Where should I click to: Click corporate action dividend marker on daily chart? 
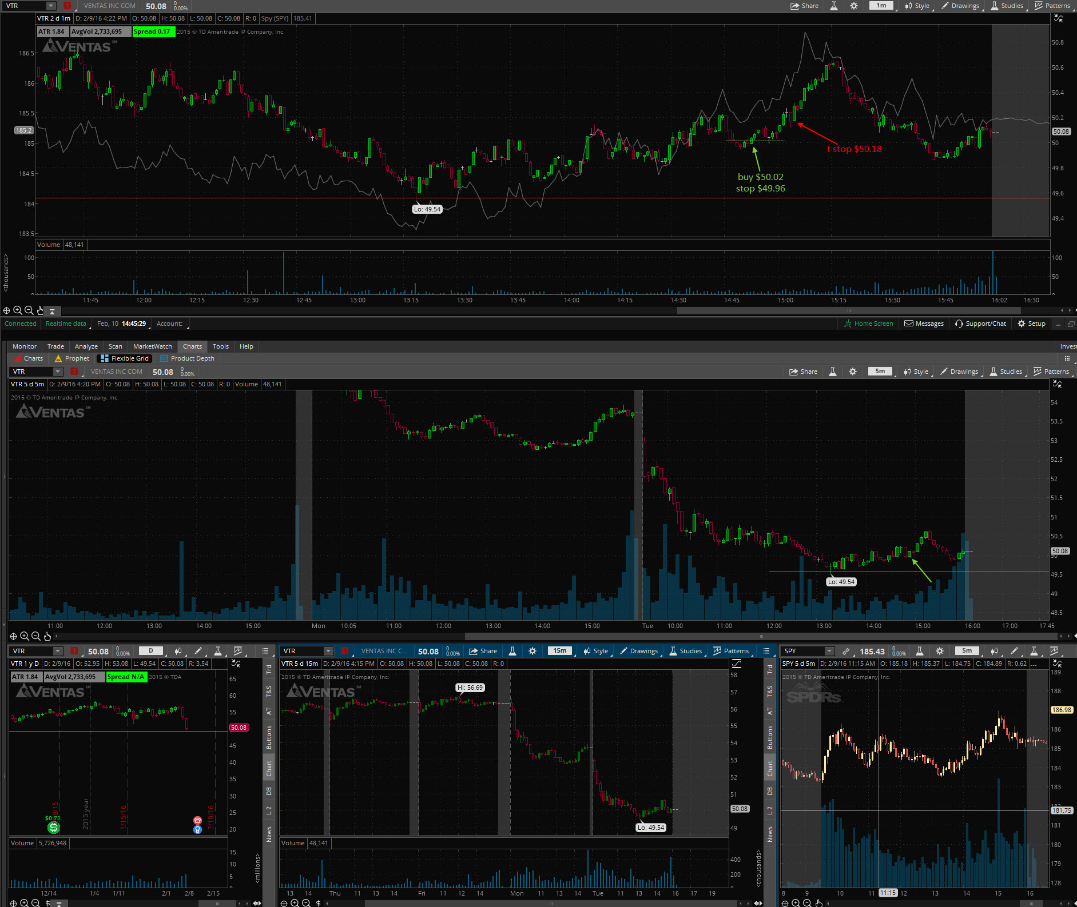coord(53,828)
